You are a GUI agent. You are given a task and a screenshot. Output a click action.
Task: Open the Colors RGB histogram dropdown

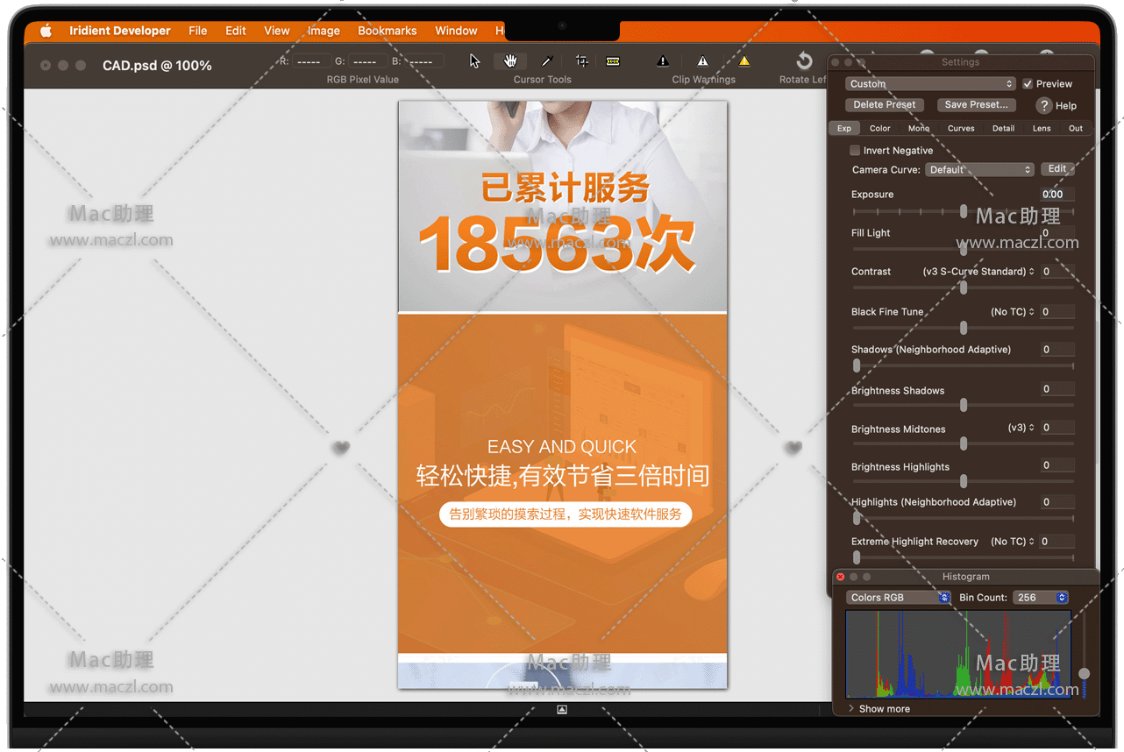tap(899, 598)
